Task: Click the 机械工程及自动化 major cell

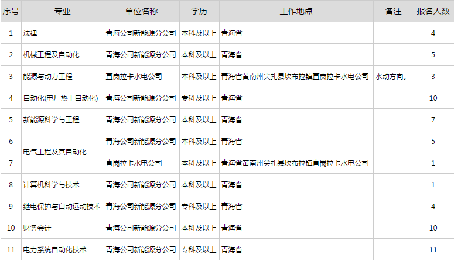Action: [x=51, y=55]
